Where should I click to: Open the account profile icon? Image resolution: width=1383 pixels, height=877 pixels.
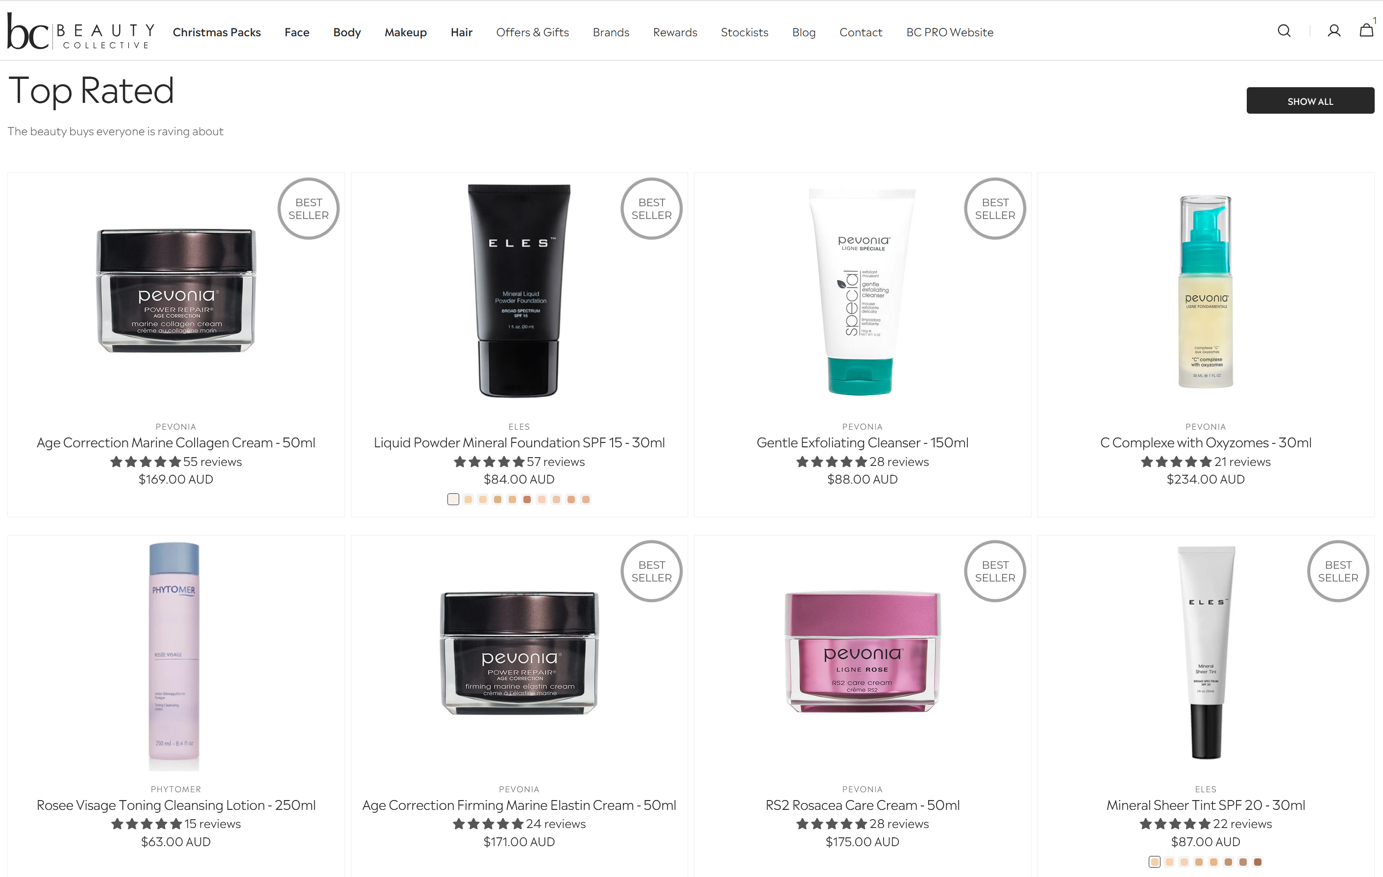tap(1334, 31)
